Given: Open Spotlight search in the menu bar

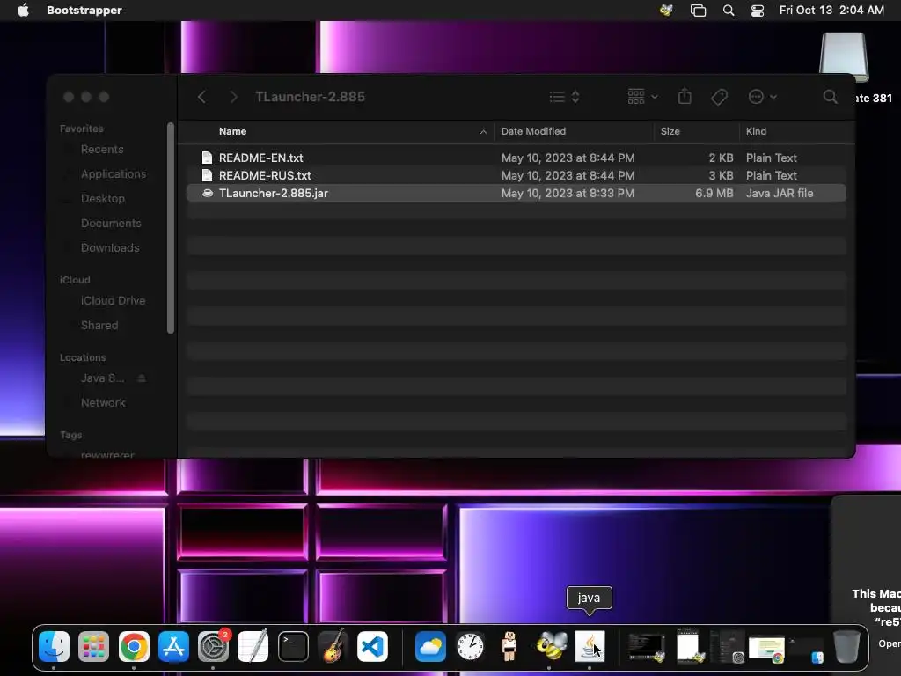Looking at the screenshot, I should point(728,11).
